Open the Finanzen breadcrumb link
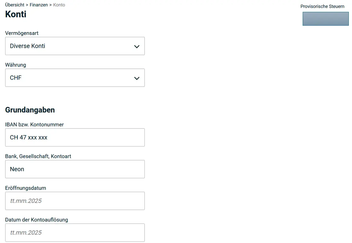The image size is (352, 243). coord(39,5)
